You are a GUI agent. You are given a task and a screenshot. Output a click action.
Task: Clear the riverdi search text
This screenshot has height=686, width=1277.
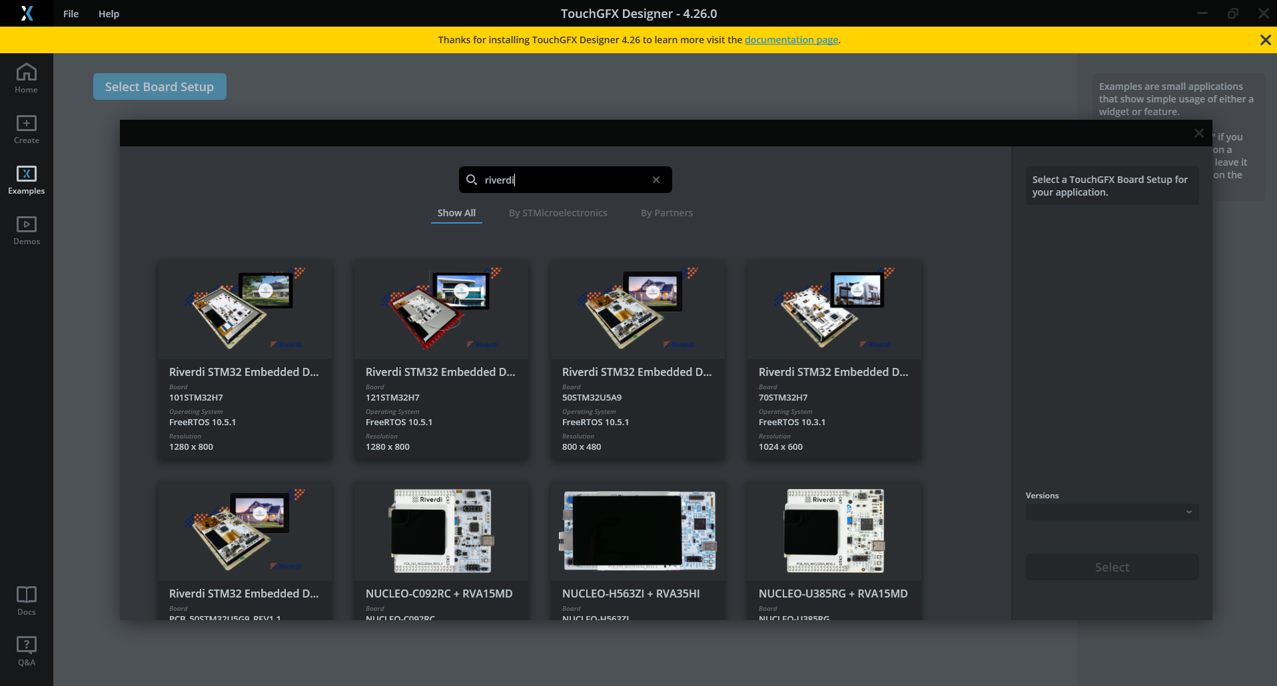656,180
